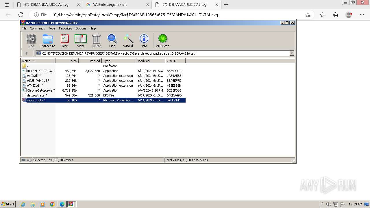Open the Commands menu

(x=37, y=28)
